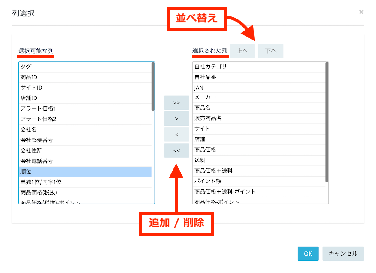Select 単独1位/同率1位 in the available list
Screen dimensions: 376x273
click(85, 182)
